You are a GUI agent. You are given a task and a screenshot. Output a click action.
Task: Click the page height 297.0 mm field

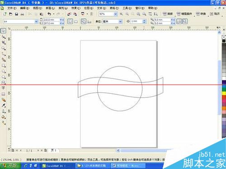51,23
